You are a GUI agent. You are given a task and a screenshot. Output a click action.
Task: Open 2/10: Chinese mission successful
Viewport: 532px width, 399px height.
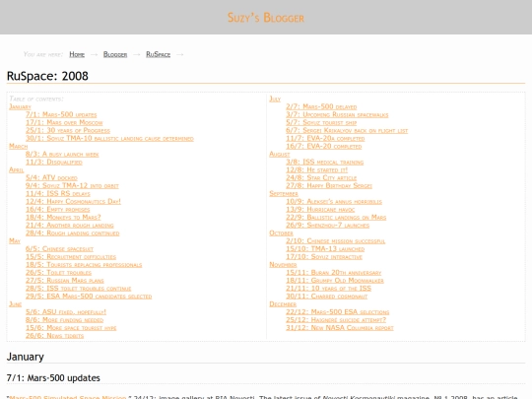pyautogui.click(x=336, y=240)
